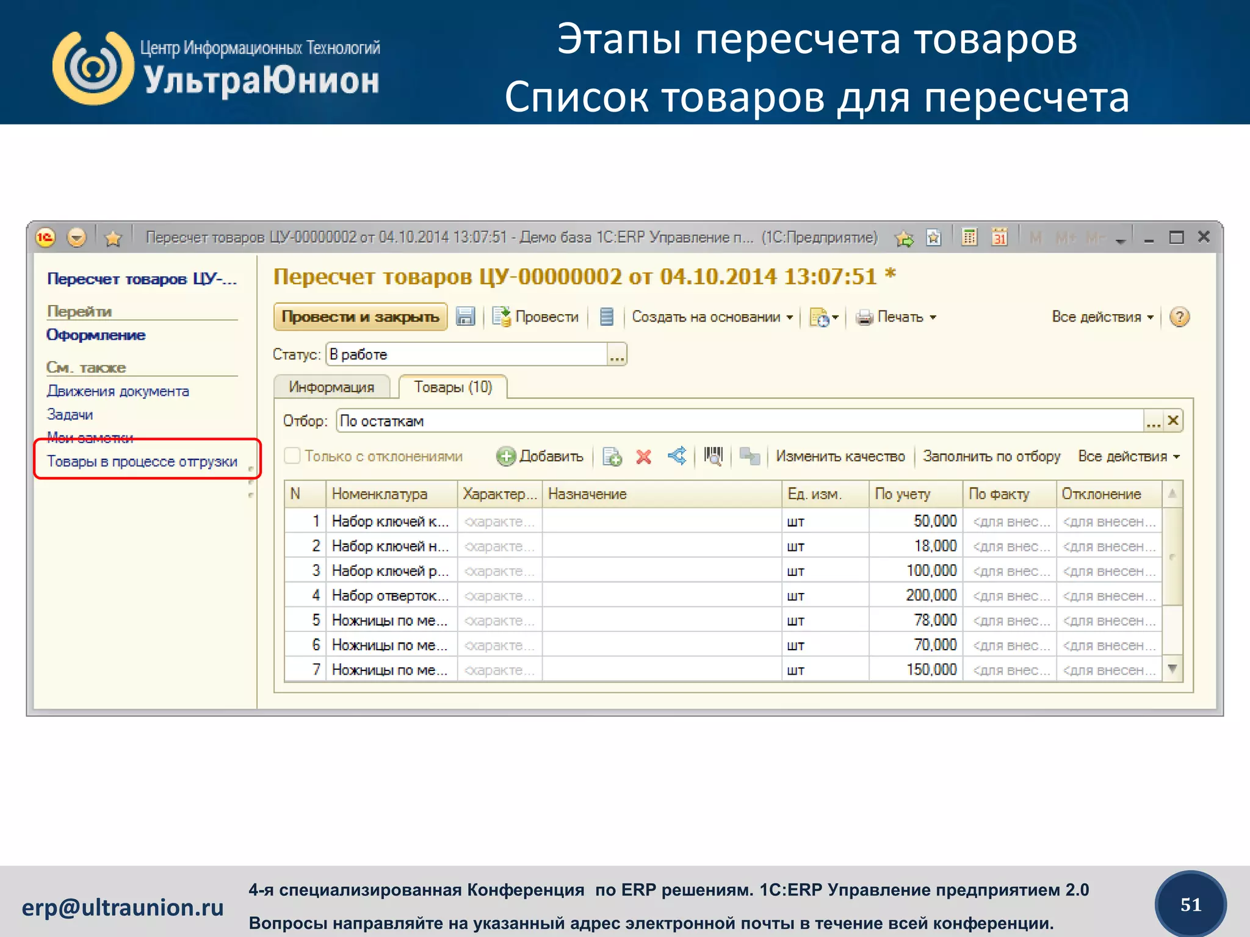Open Движения документа link
This screenshot has width=1250, height=937.
(118, 391)
